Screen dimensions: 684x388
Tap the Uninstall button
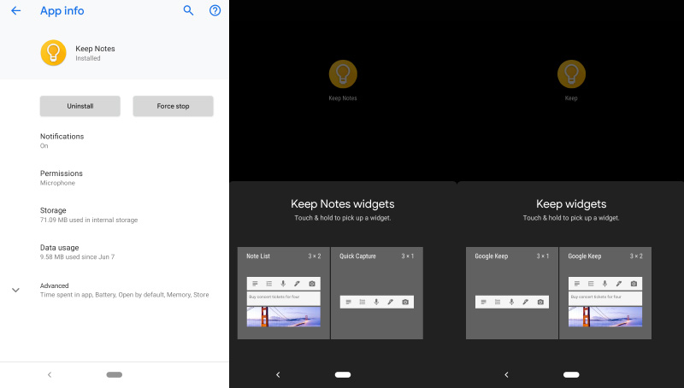tap(80, 106)
